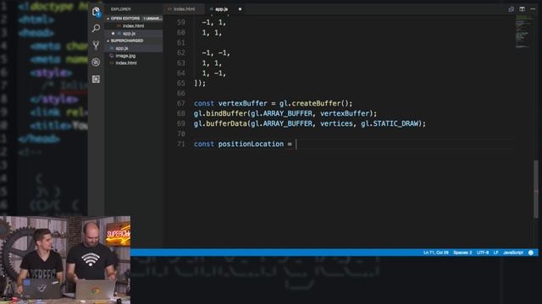
Task: Click the EXPLORER panel title
Action: (x=121, y=9)
